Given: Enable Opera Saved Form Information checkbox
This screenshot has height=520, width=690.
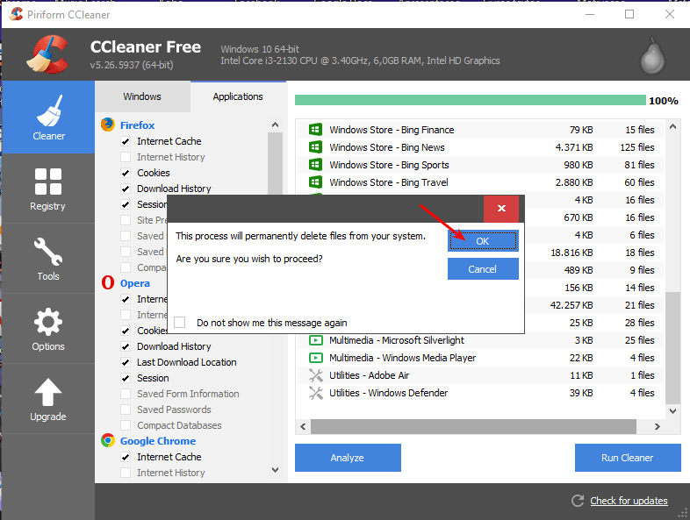Looking at the screenshot, I should [126, 394].
